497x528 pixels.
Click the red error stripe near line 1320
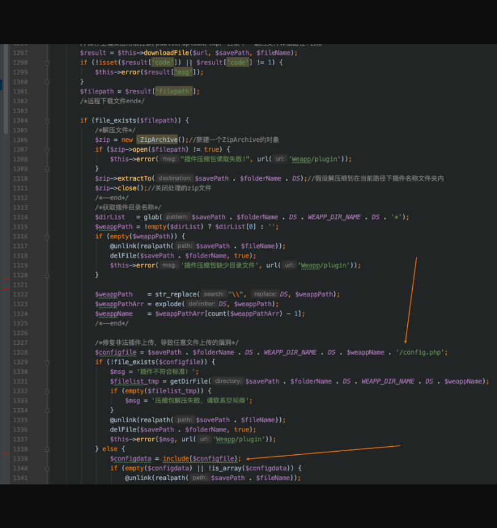click(x=6, y=280)
